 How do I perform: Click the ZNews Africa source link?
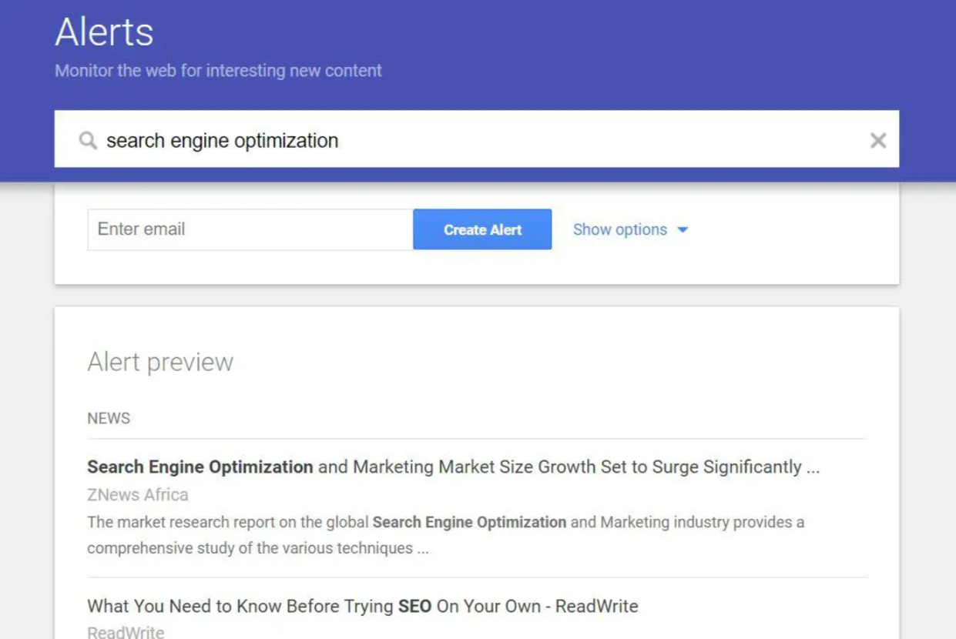click(x=138, y=494)
